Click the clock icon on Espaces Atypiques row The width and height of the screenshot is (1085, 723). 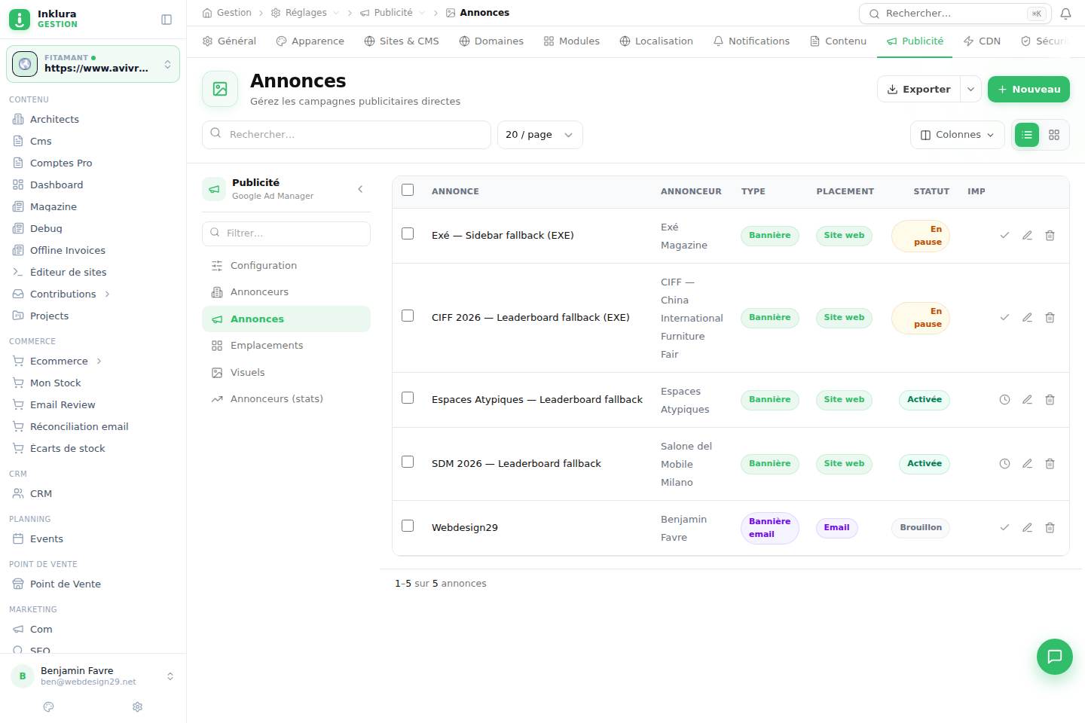[1004, 400]
